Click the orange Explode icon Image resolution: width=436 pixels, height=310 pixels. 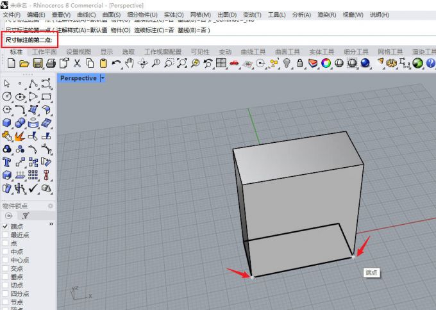coord(19,136)
